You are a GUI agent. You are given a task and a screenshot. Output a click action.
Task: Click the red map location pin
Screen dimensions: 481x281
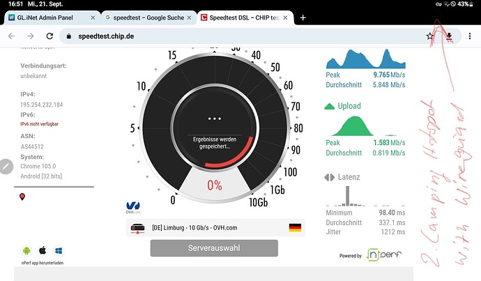click(x=22, y=197)
